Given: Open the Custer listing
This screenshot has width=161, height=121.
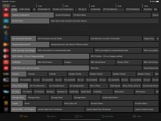Looking at the screenshot, I should [17, 103].
